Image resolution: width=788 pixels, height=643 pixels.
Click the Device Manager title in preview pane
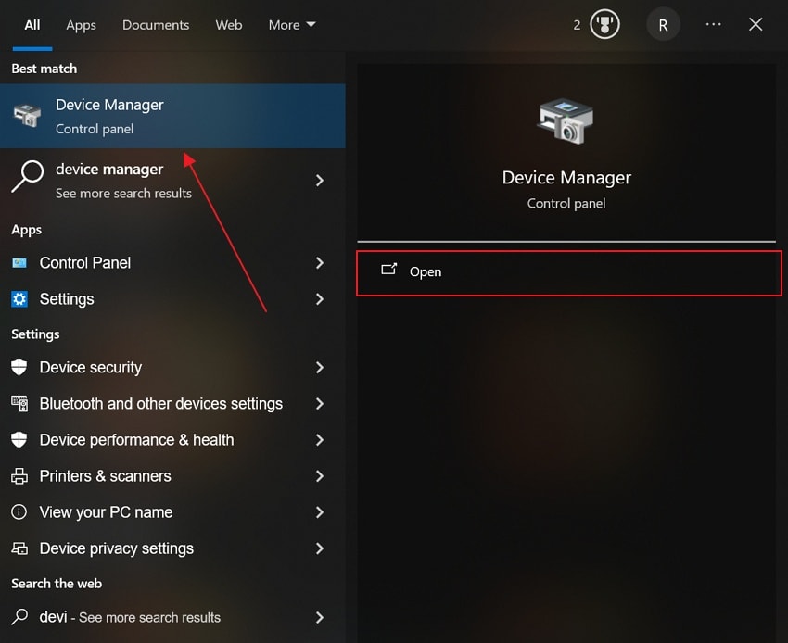pos(566,178)
